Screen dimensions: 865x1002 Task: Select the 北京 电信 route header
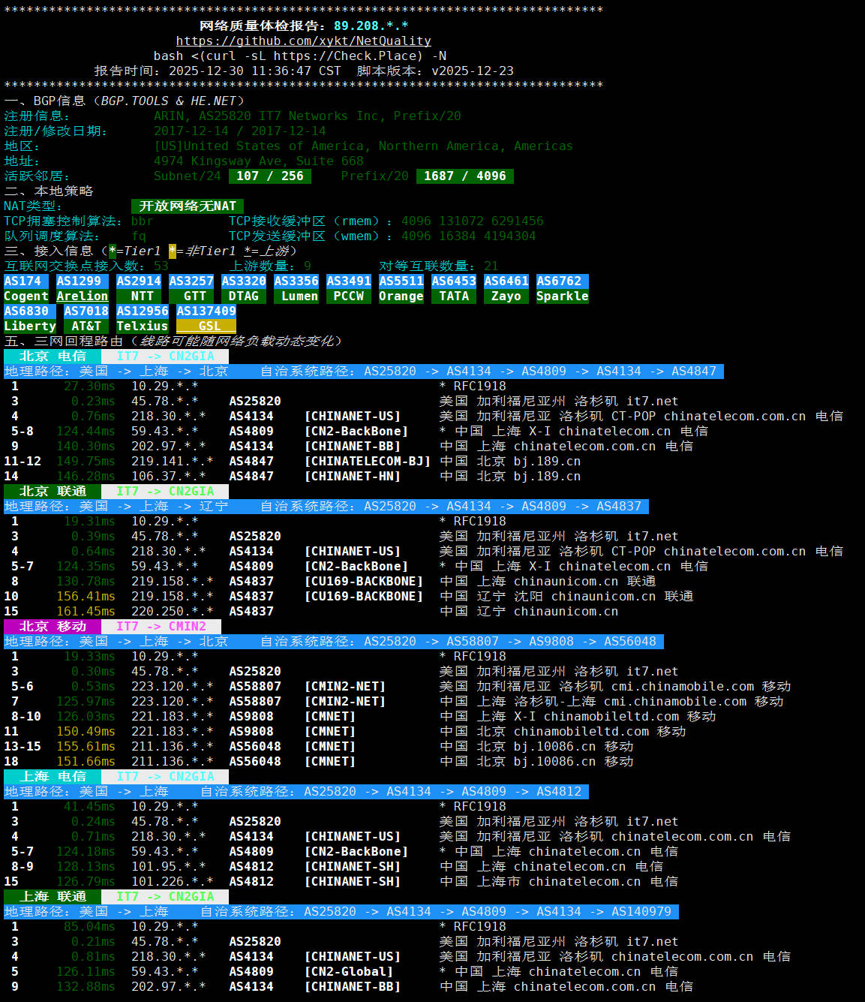(x=53, y=357)
